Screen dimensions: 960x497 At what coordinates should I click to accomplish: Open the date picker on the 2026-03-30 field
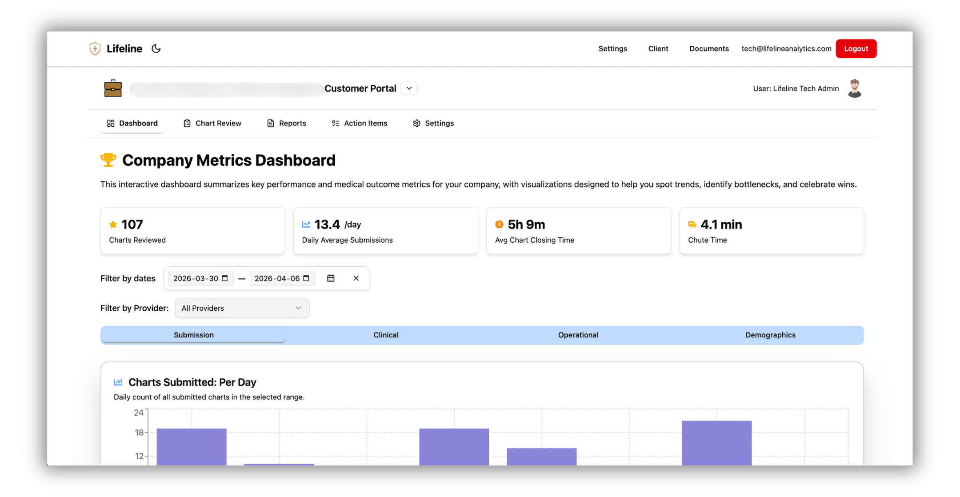[x=226, y=278]
